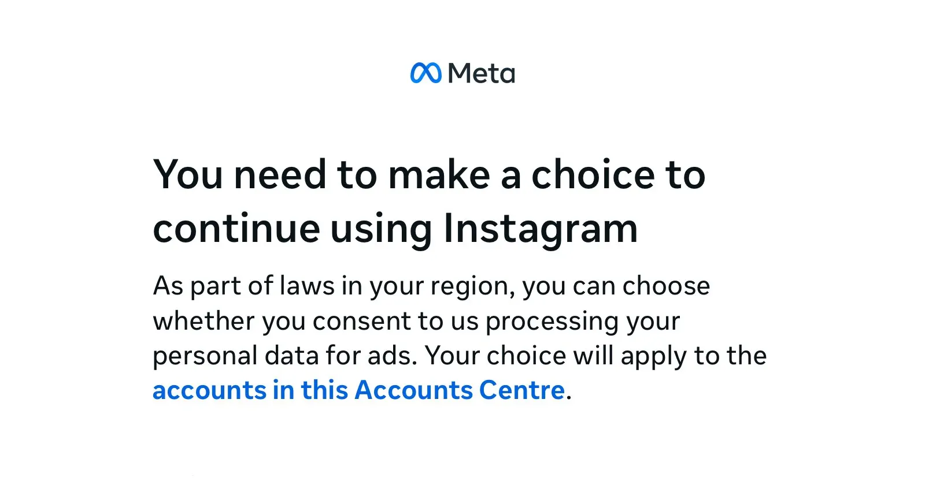This screenshot has width=925, height=485.
Task: Click the words 'in this' in the blue link
Action: pos(310,390)
